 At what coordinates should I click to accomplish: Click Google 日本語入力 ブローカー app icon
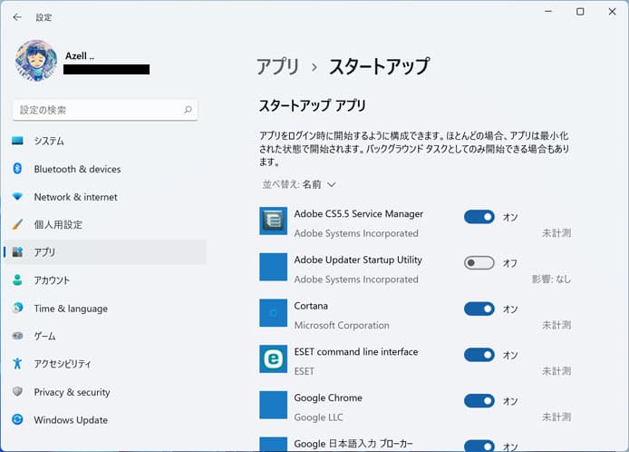click(273, 445)
